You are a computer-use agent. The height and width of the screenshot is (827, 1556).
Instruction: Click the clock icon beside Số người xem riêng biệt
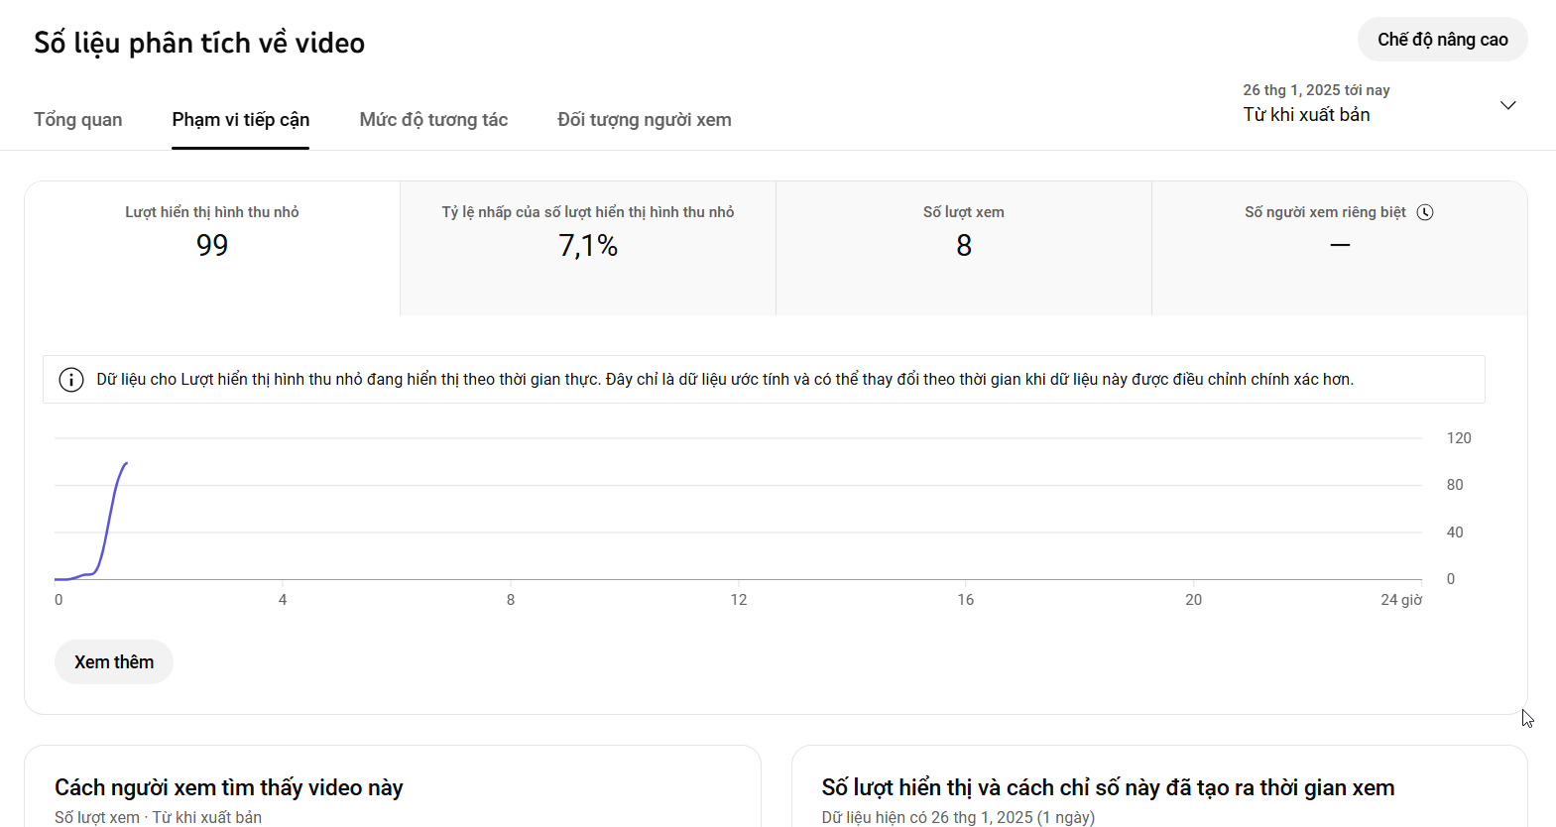1425,212
